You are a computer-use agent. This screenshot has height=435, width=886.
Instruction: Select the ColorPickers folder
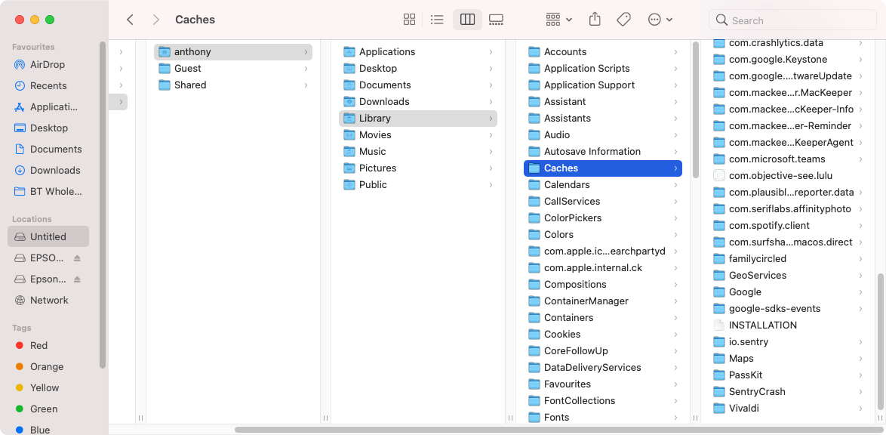coord(603,217)
